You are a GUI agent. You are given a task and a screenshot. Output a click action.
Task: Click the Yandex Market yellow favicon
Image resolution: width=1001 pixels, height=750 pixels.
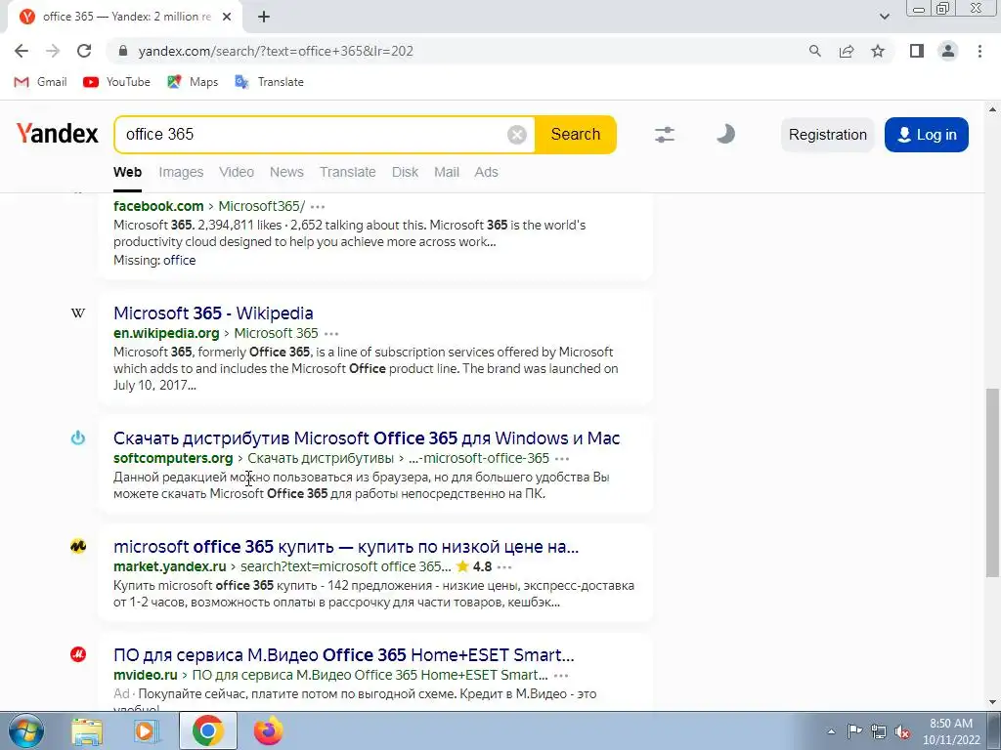78,546
